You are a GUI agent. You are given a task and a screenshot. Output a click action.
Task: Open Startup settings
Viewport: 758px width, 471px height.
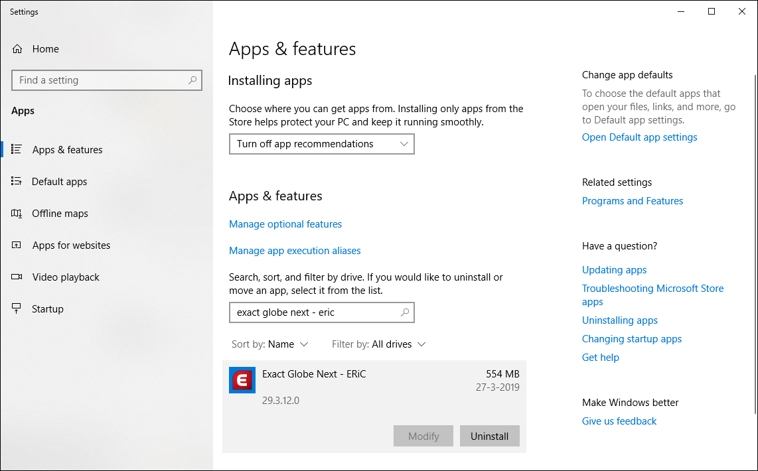click(x=47, y=309)
